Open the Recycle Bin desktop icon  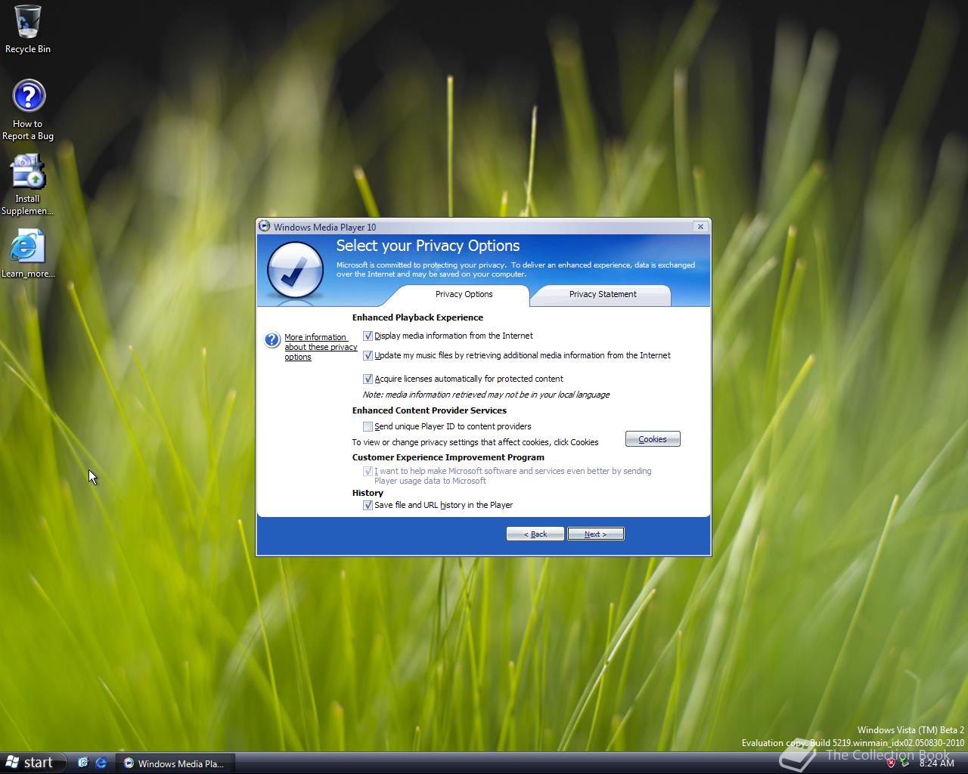pos(28,29)
